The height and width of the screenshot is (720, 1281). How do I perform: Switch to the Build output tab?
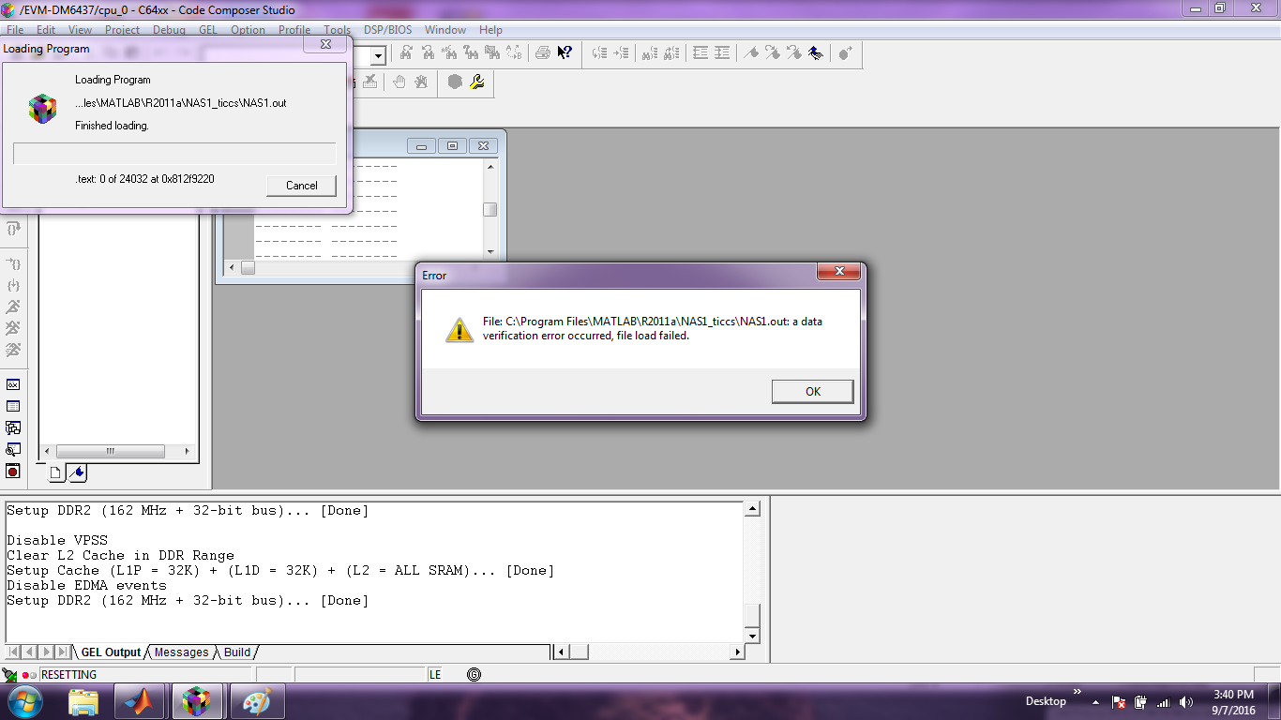(237, 652)
